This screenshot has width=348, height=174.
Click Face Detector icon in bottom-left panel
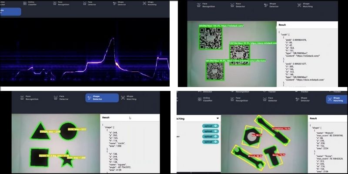point(56,97)
